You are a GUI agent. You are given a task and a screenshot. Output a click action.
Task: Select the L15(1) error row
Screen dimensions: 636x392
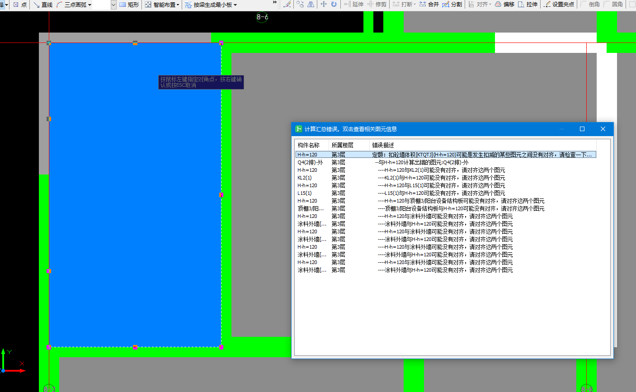coord(446,193)
